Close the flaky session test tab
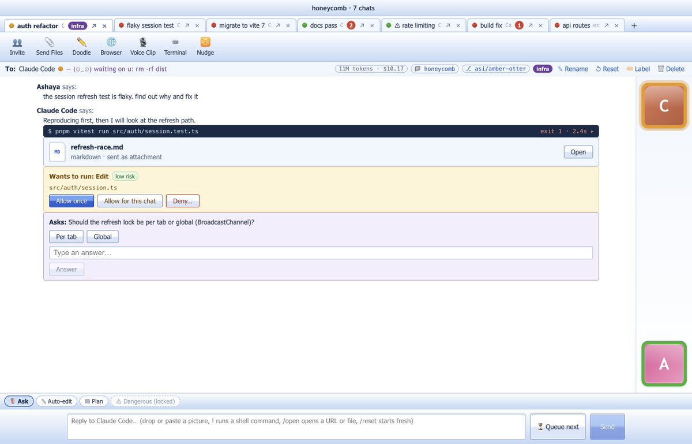The height and width of the screenshot is (444, 692). click(197, 25)
